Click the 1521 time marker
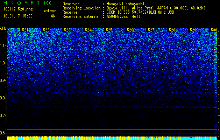 [x=24, y=30]
